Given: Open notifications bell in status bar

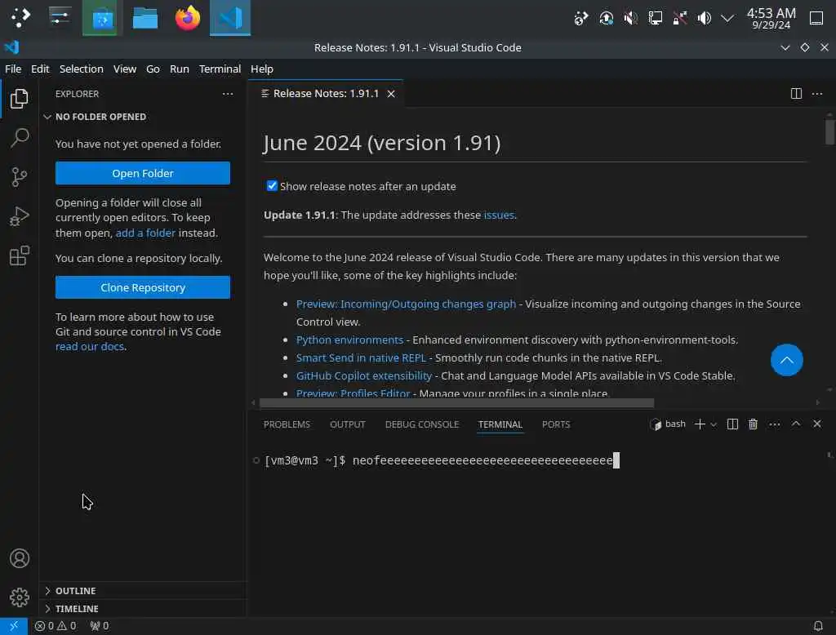Looking at the screenshot, I should coord(817,626).
